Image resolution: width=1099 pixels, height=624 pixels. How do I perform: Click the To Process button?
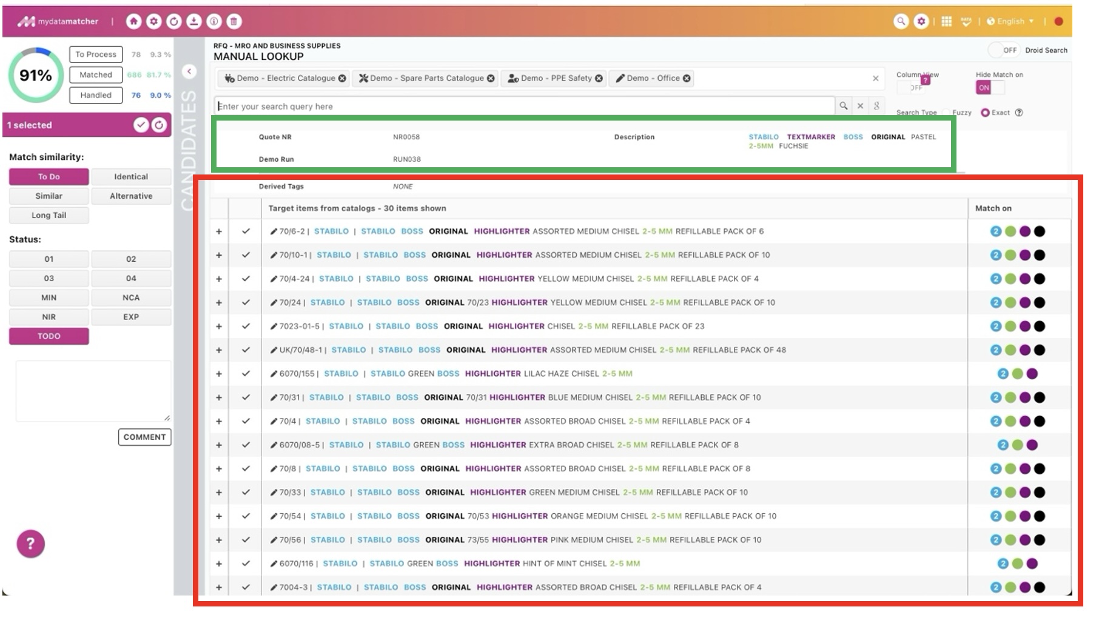(x=96, y=55)
